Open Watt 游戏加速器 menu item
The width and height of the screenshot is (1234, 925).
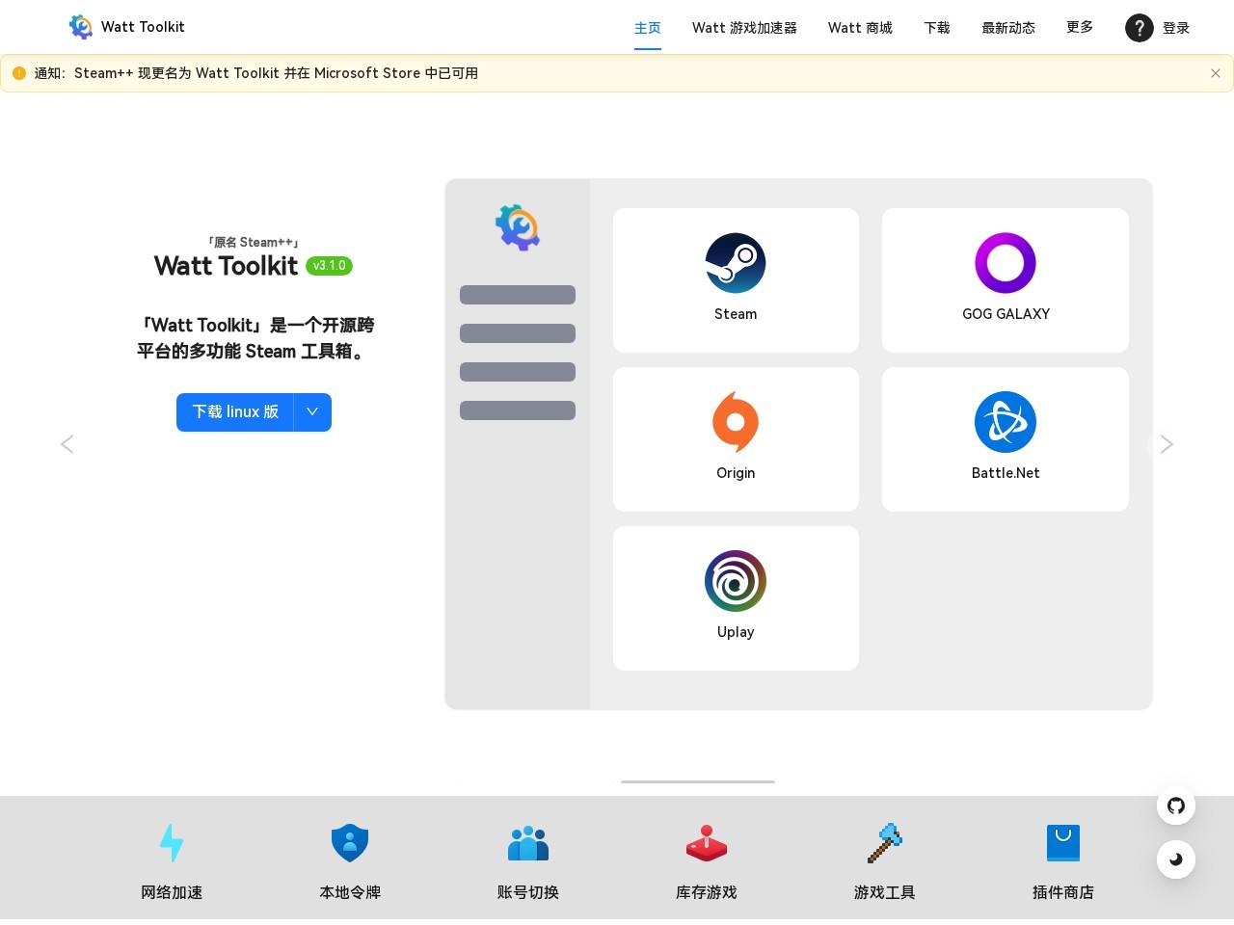tap(744, 28)
